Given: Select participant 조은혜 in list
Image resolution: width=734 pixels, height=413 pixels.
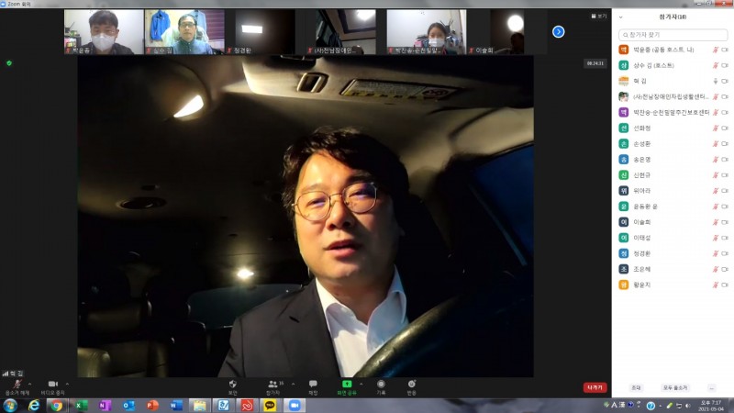Looking at the screenshot, I should pos(673,269).
